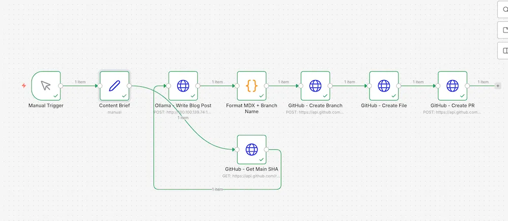Click the GitHub - Create PR output connector
This screenshot has height=221, width=508.
coord(467,86)
